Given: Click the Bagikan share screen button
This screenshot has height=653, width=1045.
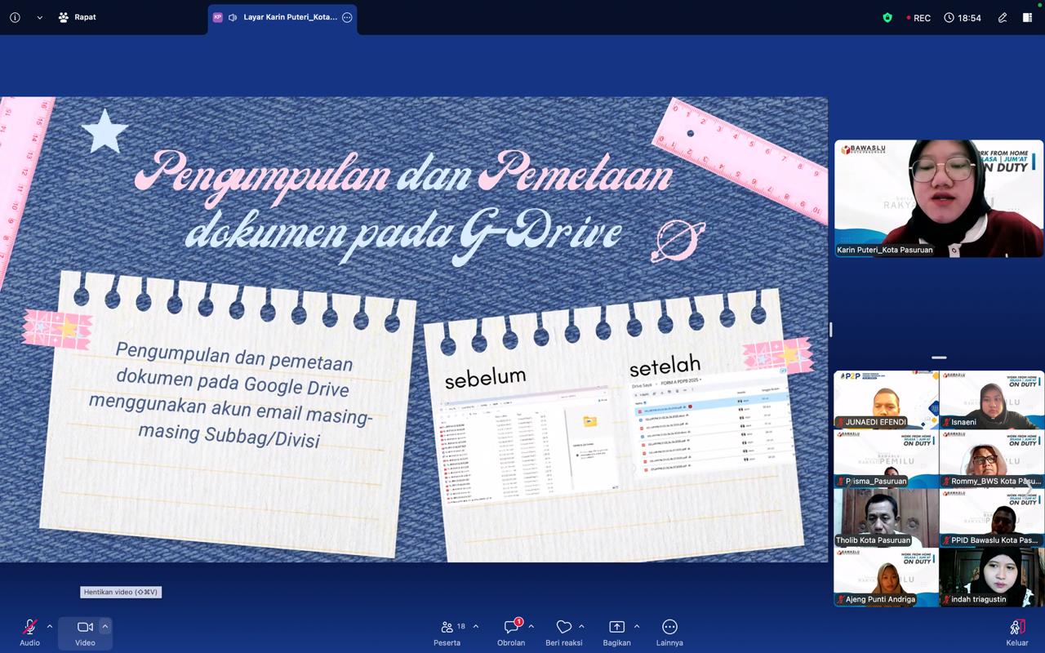Looking at the screenshot, I should [616, 633].
